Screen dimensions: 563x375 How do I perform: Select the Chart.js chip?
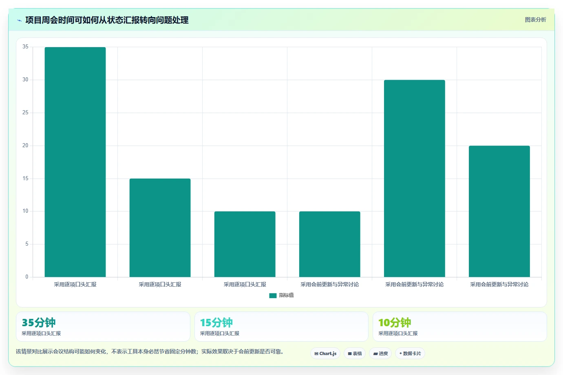pos(325,353)
